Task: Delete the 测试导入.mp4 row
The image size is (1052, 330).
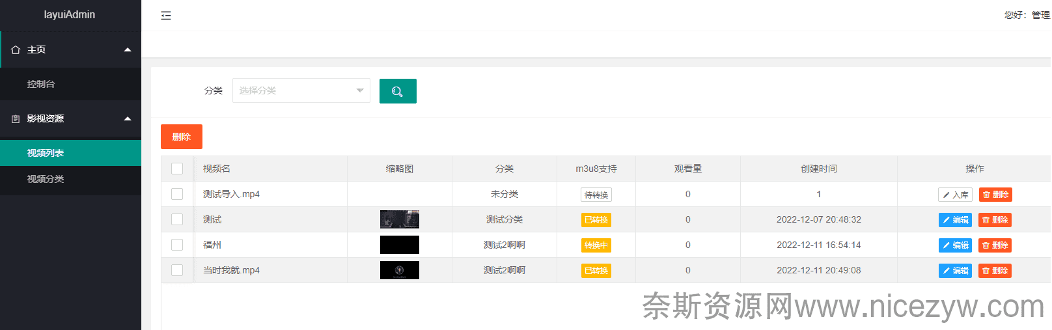Action: point(995,195)
